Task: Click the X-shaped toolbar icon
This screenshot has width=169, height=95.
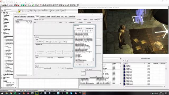Action: (x=61, y=5)
